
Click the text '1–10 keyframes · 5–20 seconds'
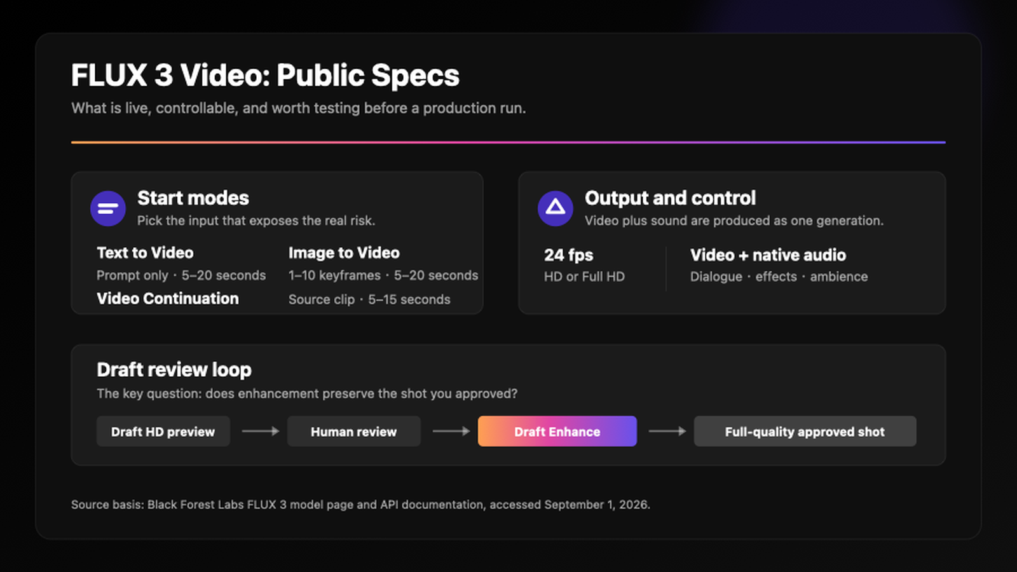click(383, 276)
